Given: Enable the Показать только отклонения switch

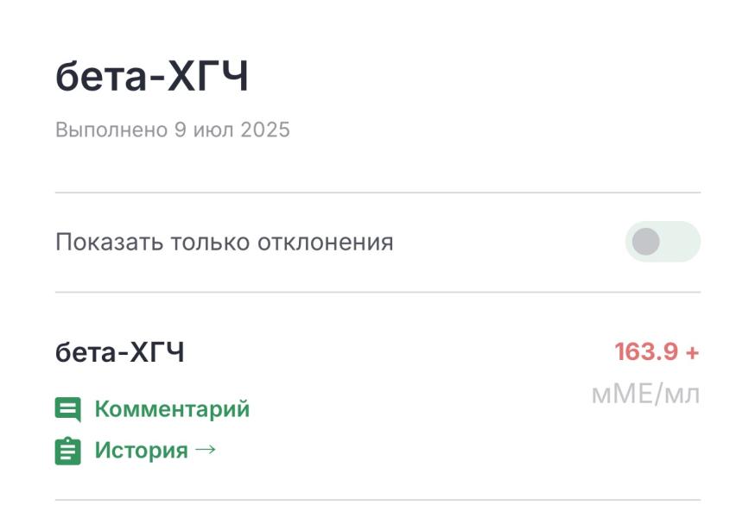Looking at the screenshot, I should tap(663, 242).
